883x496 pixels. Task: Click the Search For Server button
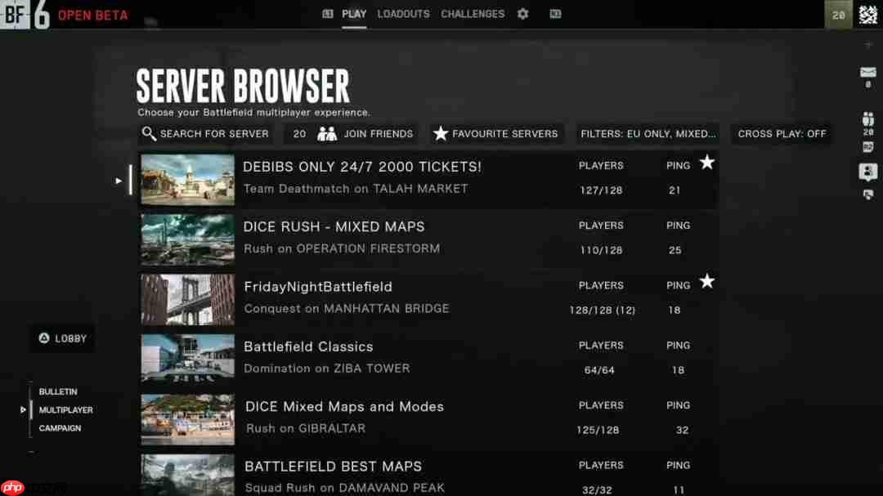click(x=205, y=134)
